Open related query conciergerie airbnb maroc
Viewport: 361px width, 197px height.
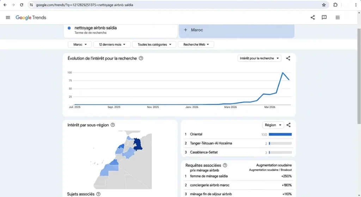pos(210,185)
